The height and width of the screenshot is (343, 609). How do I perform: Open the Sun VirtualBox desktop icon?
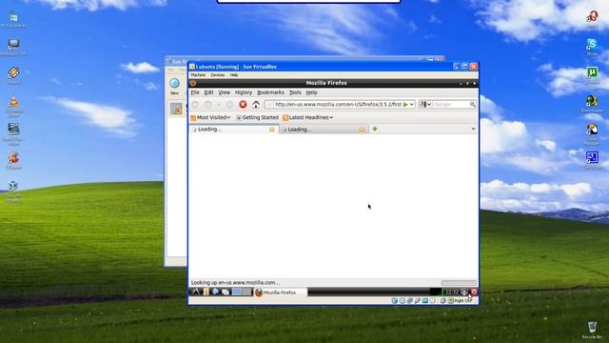[13, 192]
